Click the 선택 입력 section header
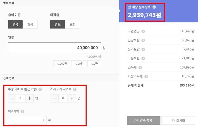198x127 pixels. (x=9, y=78)
